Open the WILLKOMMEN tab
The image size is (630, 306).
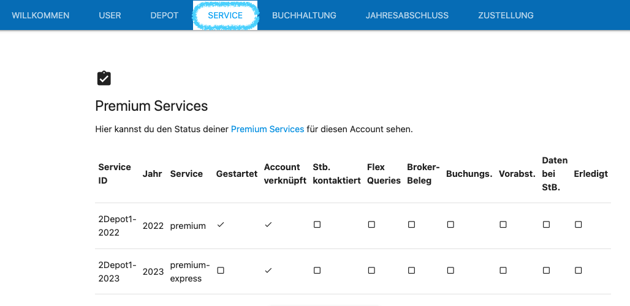point(40,15)
